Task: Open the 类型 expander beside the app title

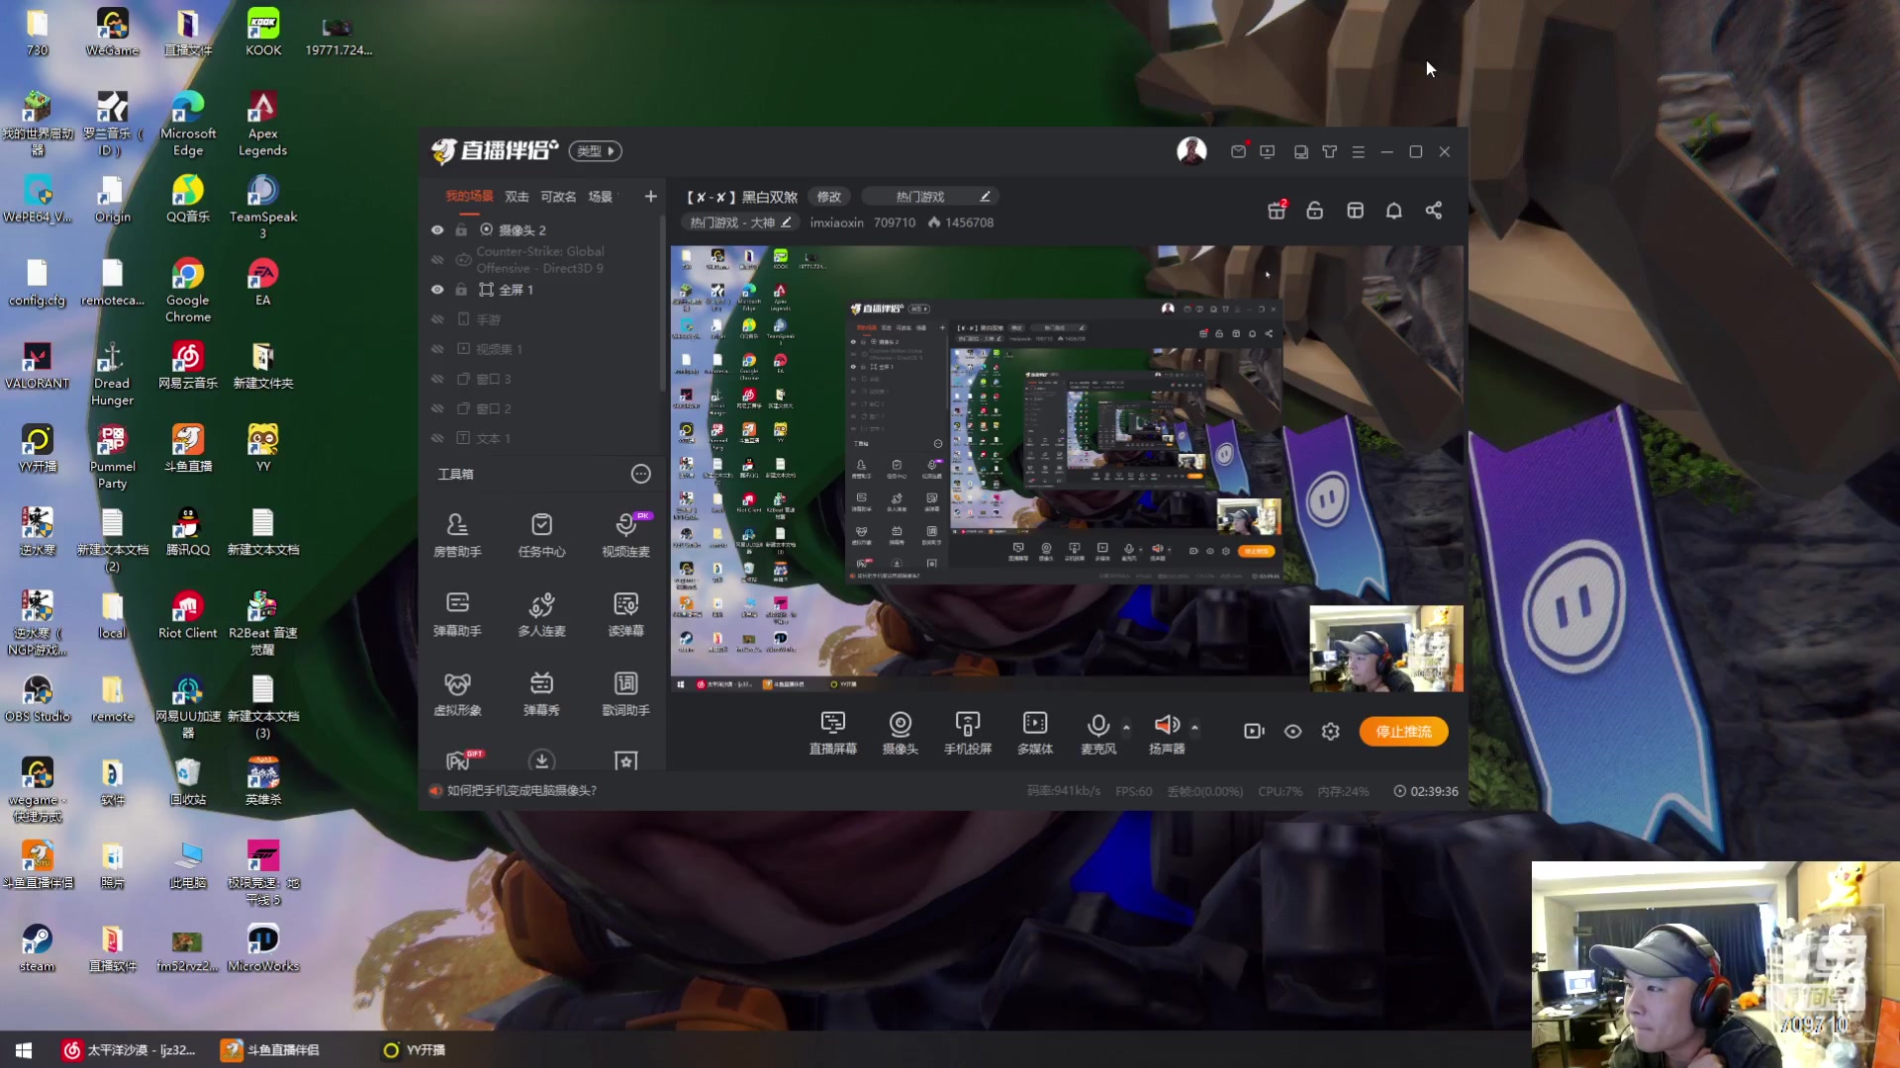Action: coord(595,150)
